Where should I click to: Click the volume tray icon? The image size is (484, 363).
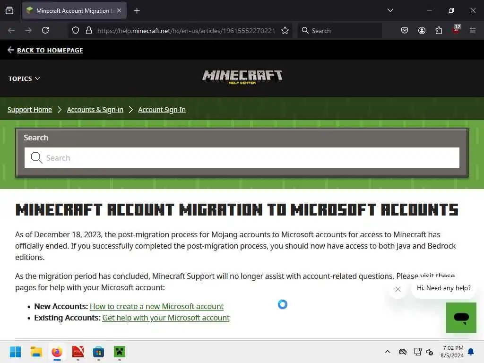[429, 352]
